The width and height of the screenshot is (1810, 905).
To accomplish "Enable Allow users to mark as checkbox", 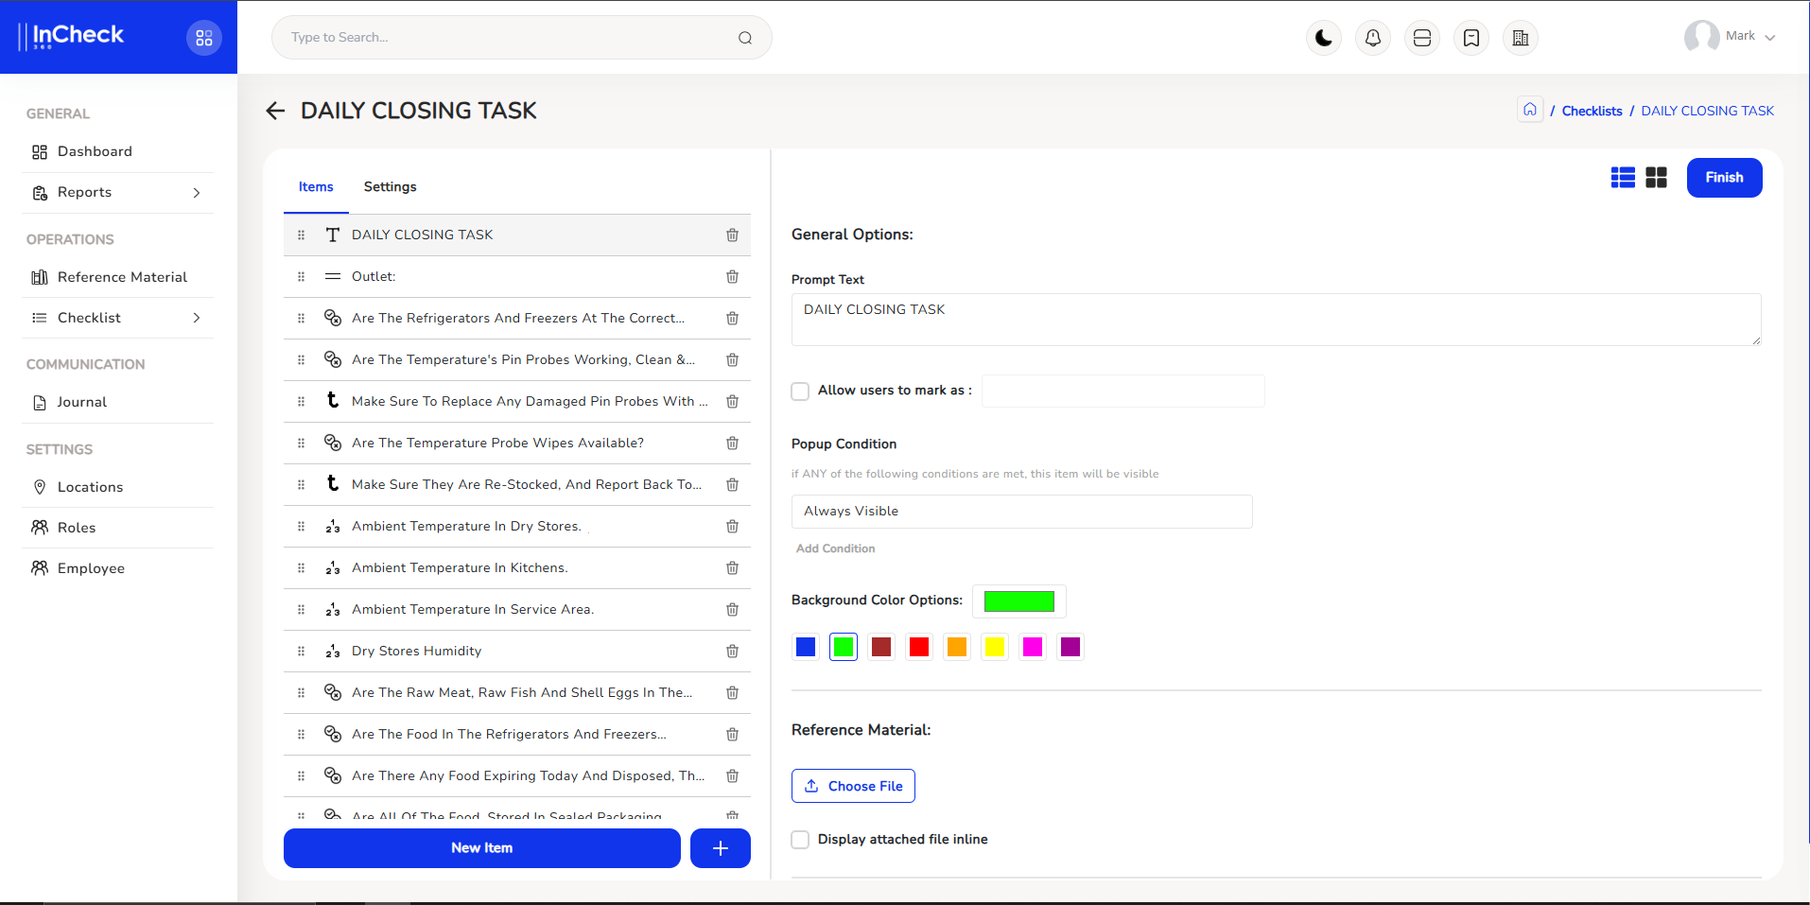I will (800, 392).
